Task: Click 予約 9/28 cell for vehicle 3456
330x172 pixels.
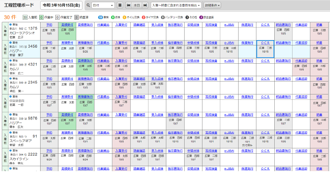Action: click(49, 51)
